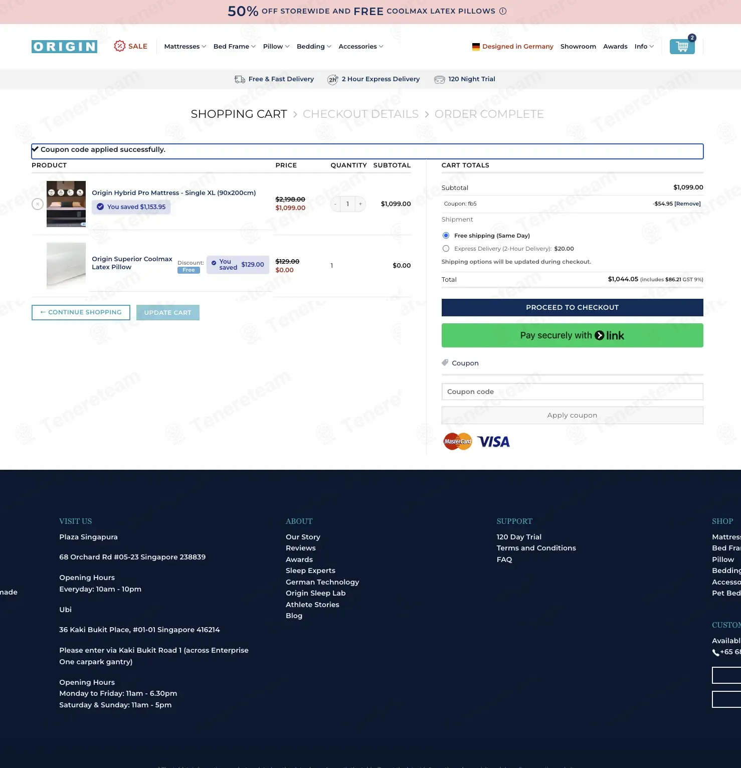Viewport: 741px width, 768px height.
Task: Pay securely with Link button
Action: click(x=572, y=335)
